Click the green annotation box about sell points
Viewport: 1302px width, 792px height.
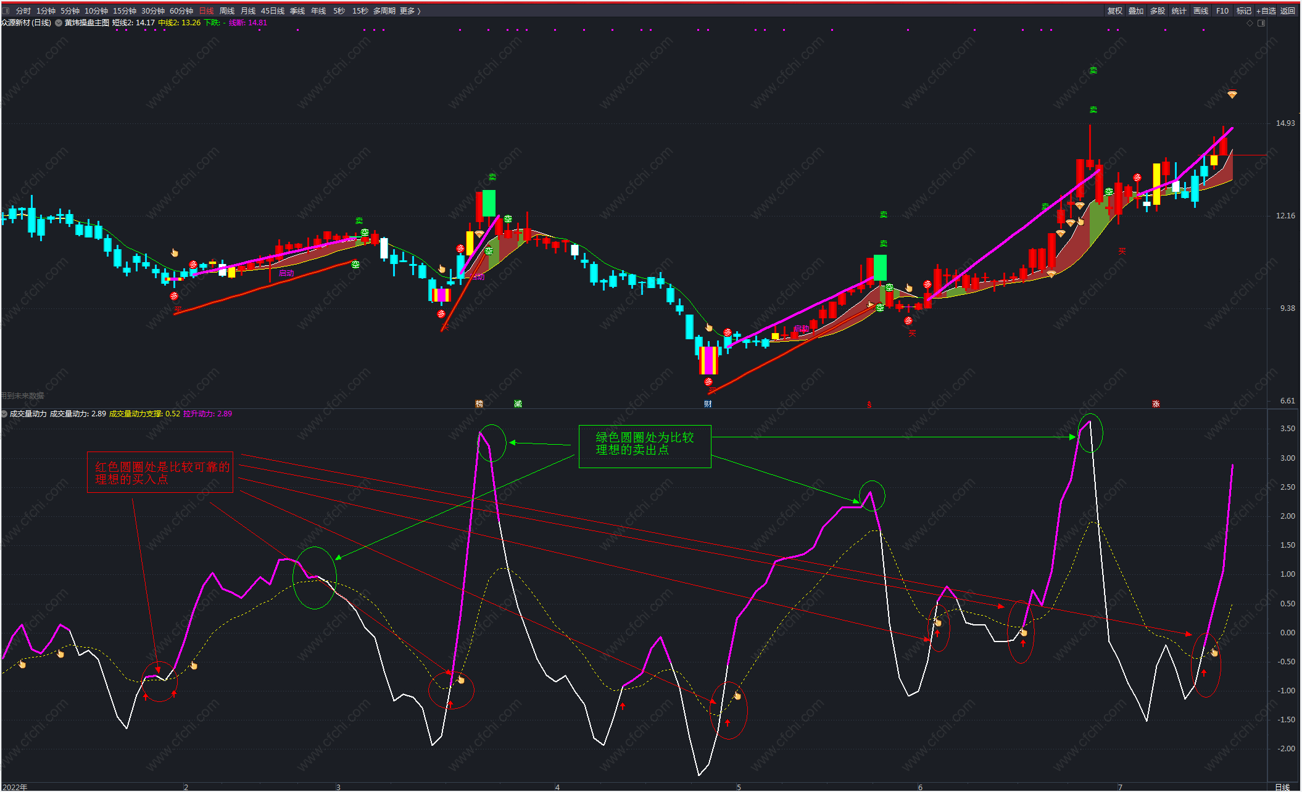click(x=644, y=446)
